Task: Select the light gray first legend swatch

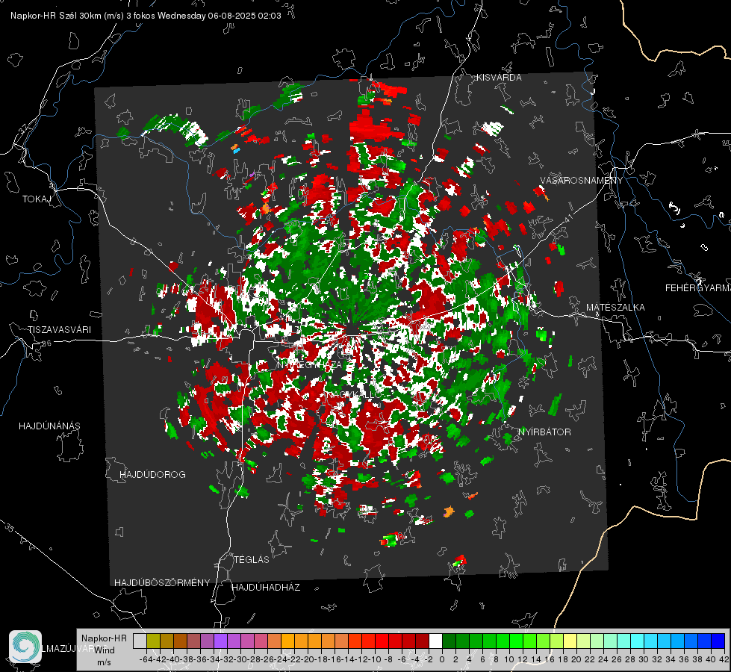Action: pyautogui.click(x=140, y=641)
